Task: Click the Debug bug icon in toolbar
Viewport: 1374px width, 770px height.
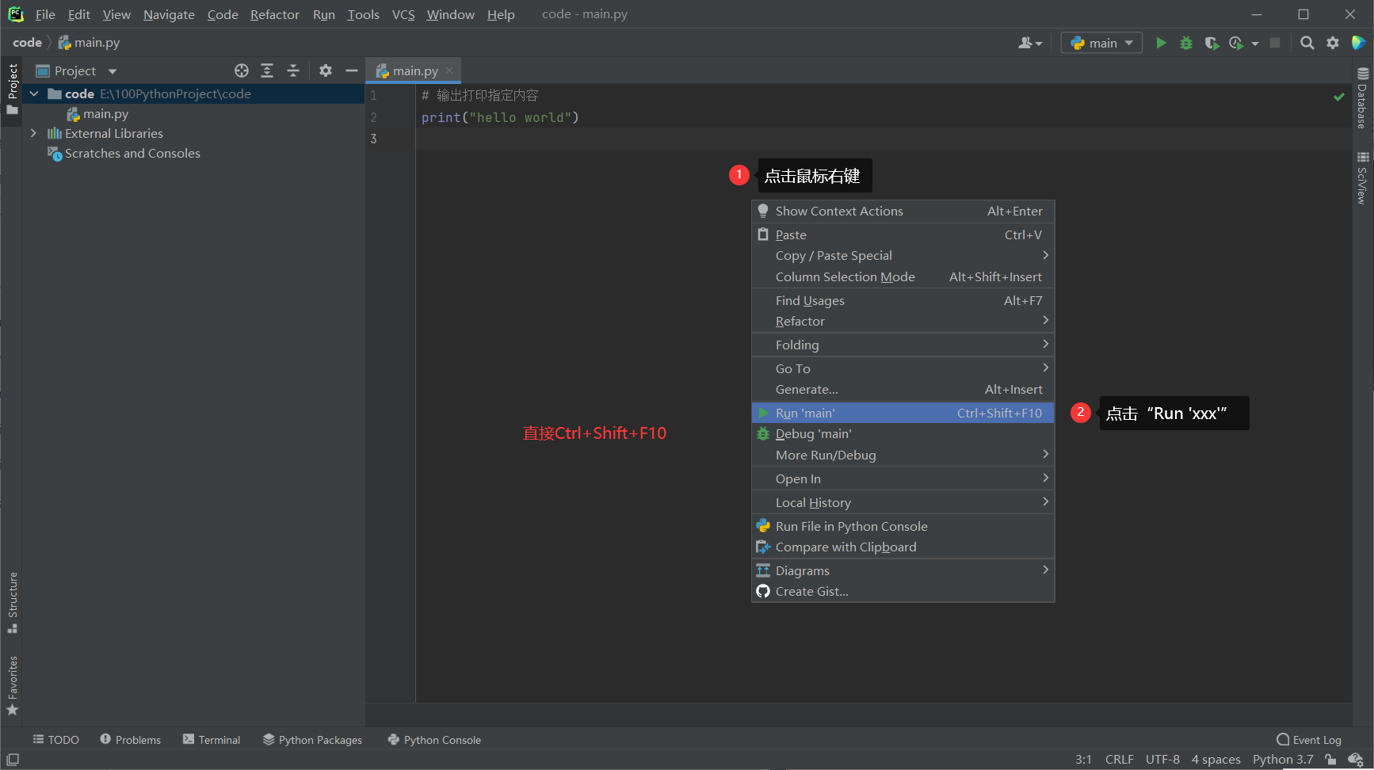Action: [1186, 43]
